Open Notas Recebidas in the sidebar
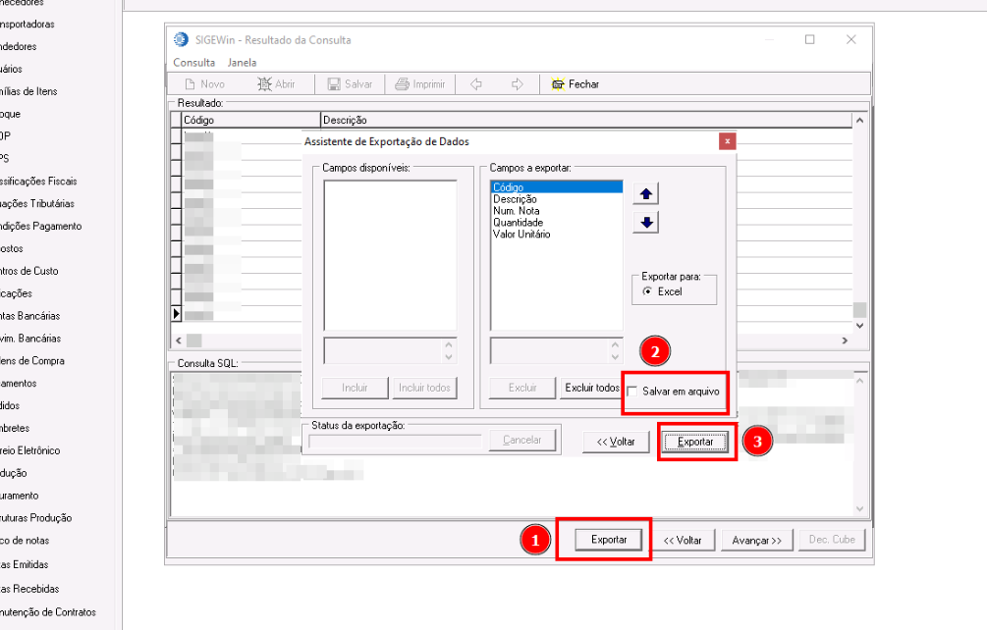The image size is (987, 630). (28, 589)
